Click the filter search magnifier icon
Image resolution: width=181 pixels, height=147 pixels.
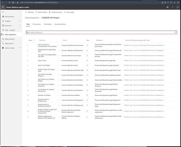[175, 32]
